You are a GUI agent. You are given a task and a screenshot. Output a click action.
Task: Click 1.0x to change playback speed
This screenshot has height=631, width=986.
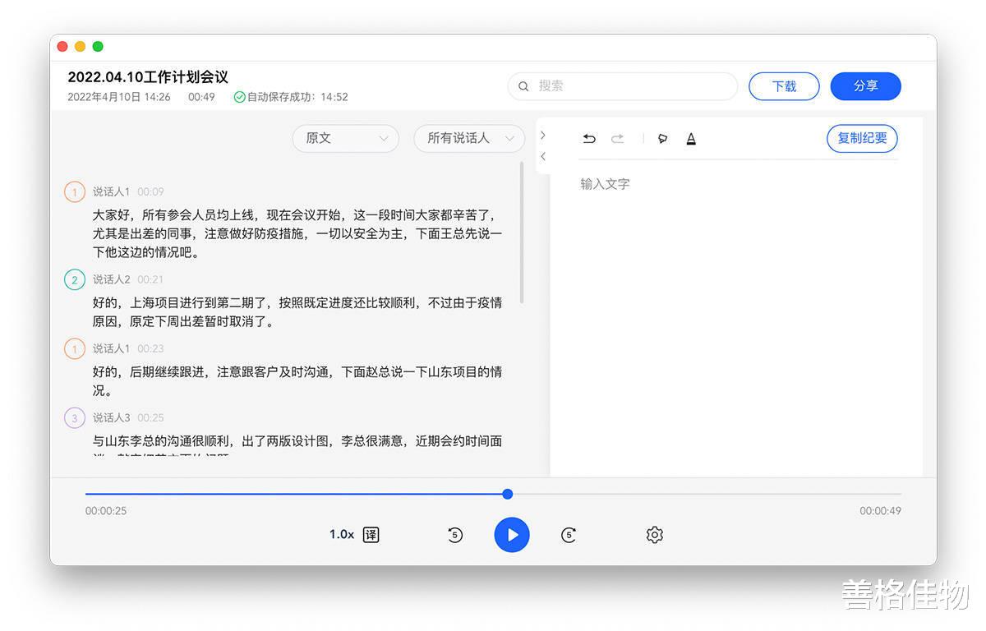[x=340, y=534]
